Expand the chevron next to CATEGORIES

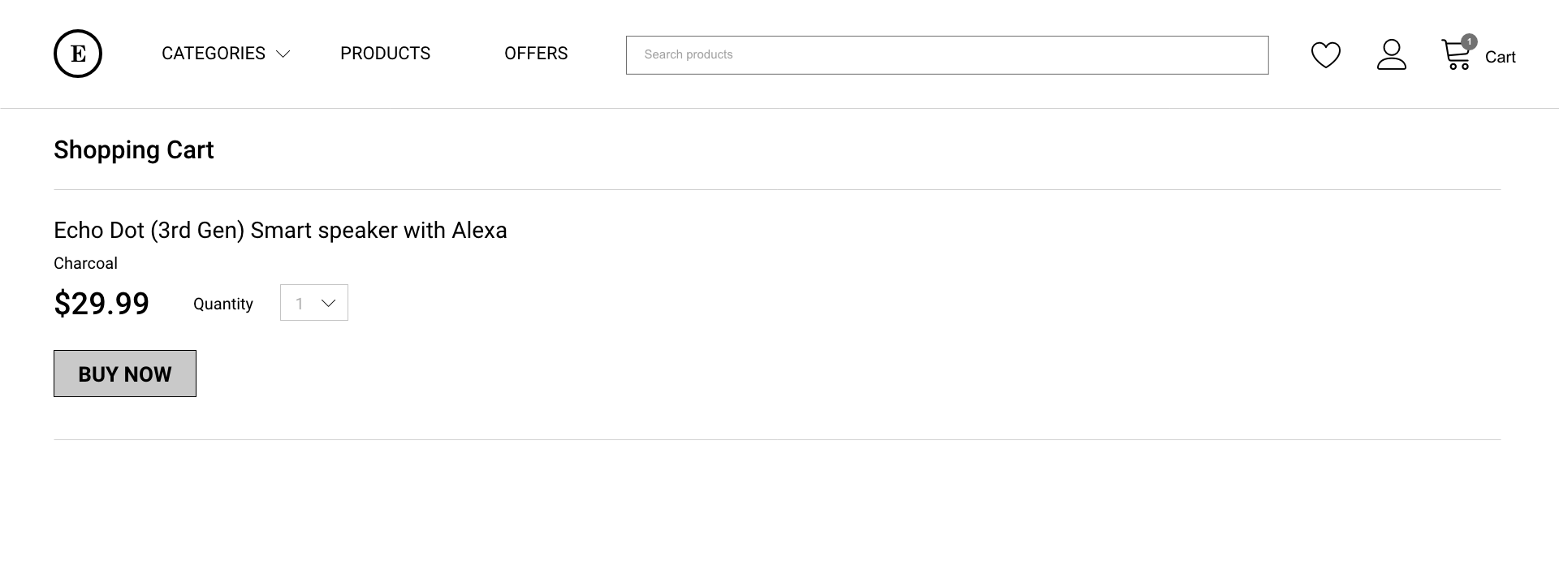coord(283,54)
